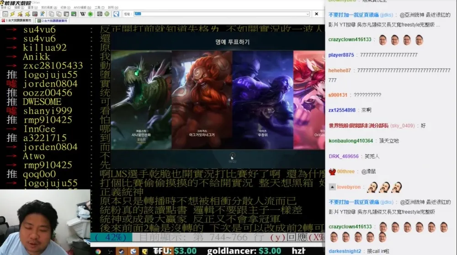The height and width of the screenshot is (255, 457).
Task: Click the vote countdown timer circle
Action: 232,156
